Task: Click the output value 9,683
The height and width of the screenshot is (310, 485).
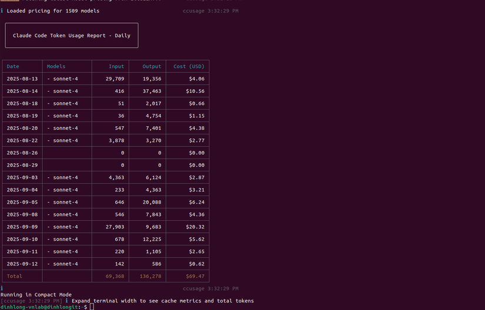Action: tap(153, 227)
